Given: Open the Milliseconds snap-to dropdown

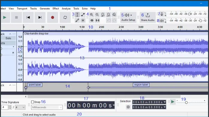Looking at the screenshot, I should point(47,107).
